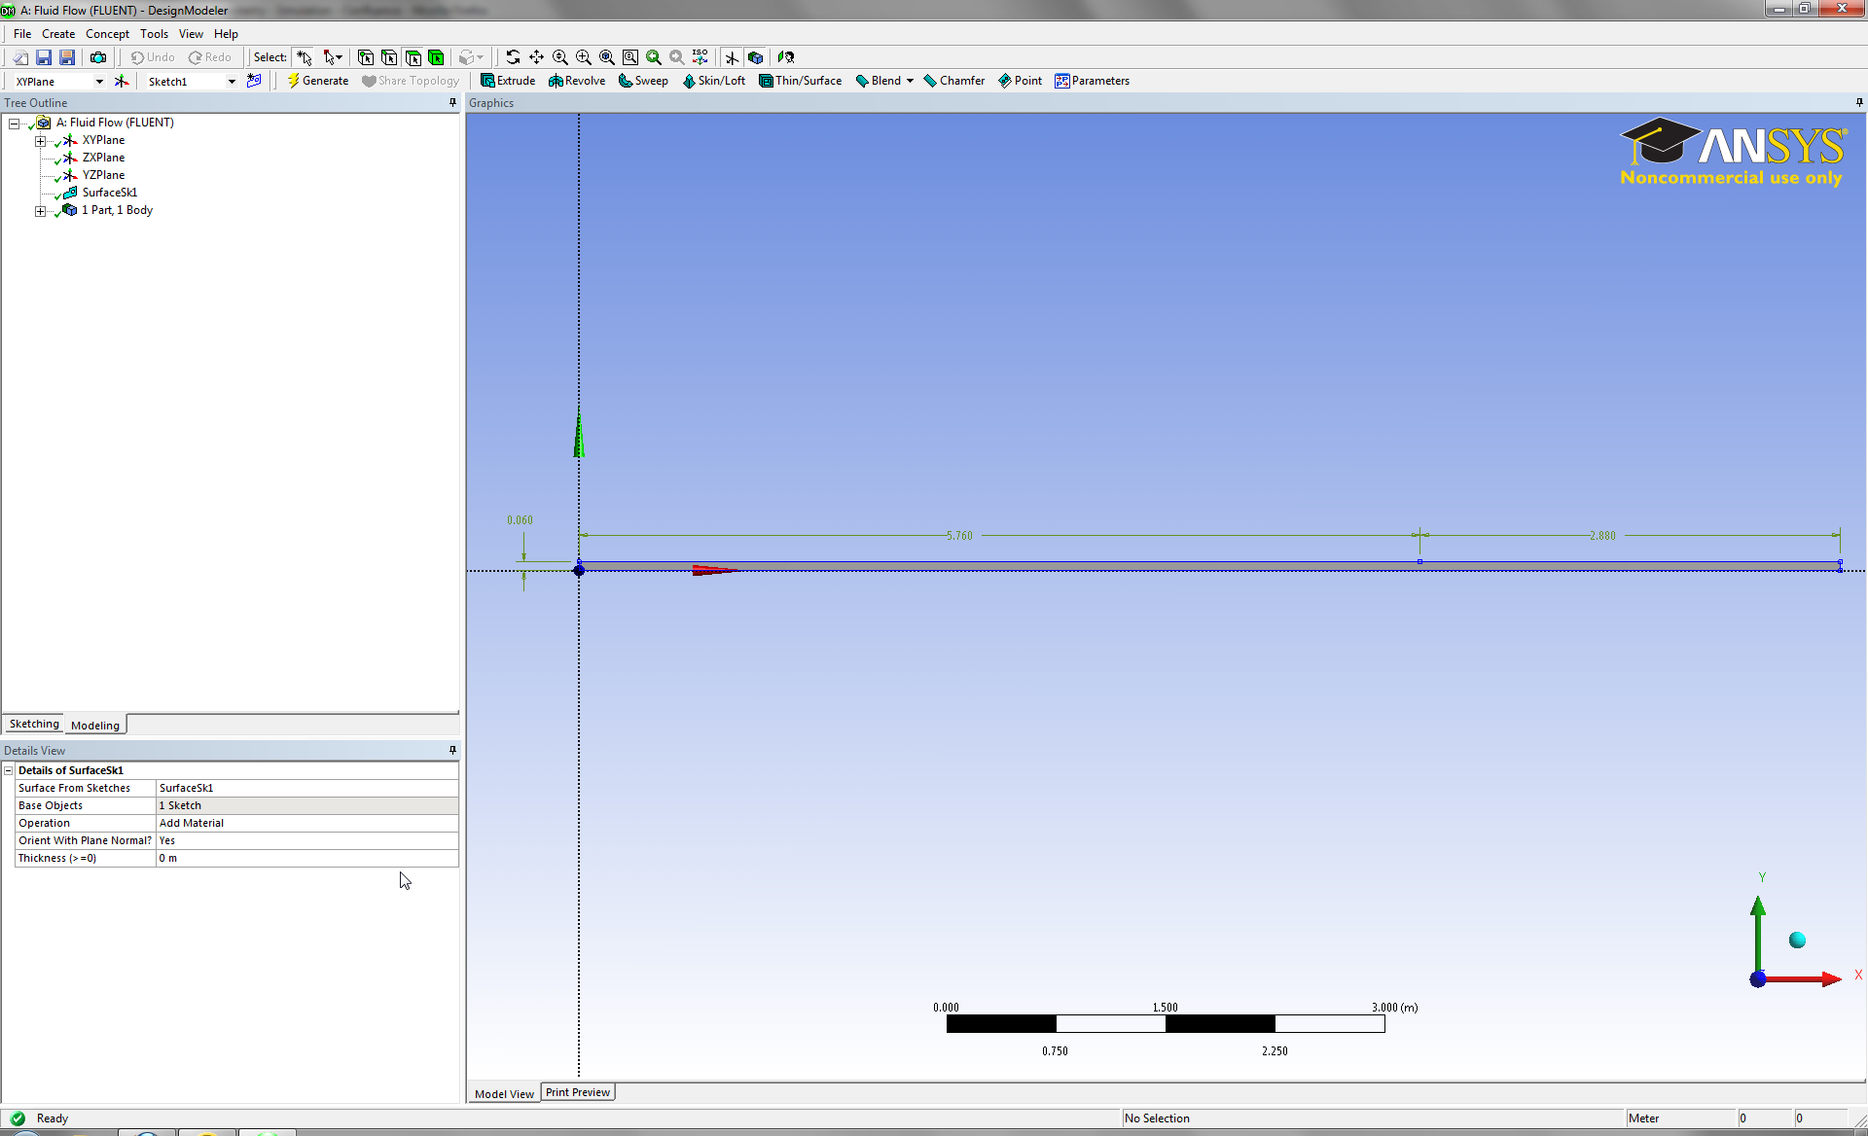This screenshot has height=1136, width=1868.
Task: Open the Tools menu
Action: click(154, 34)
